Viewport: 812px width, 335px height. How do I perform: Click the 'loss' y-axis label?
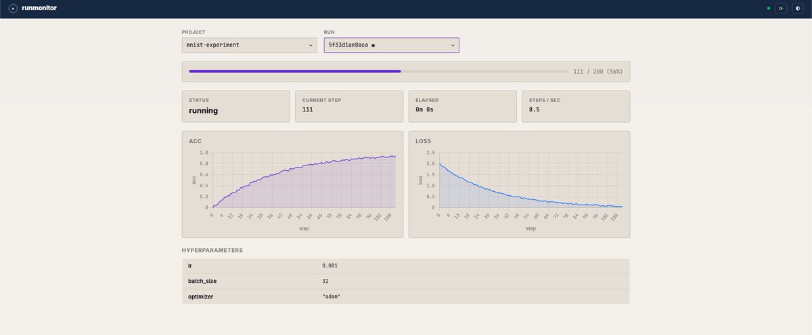[x=420, y=180]
